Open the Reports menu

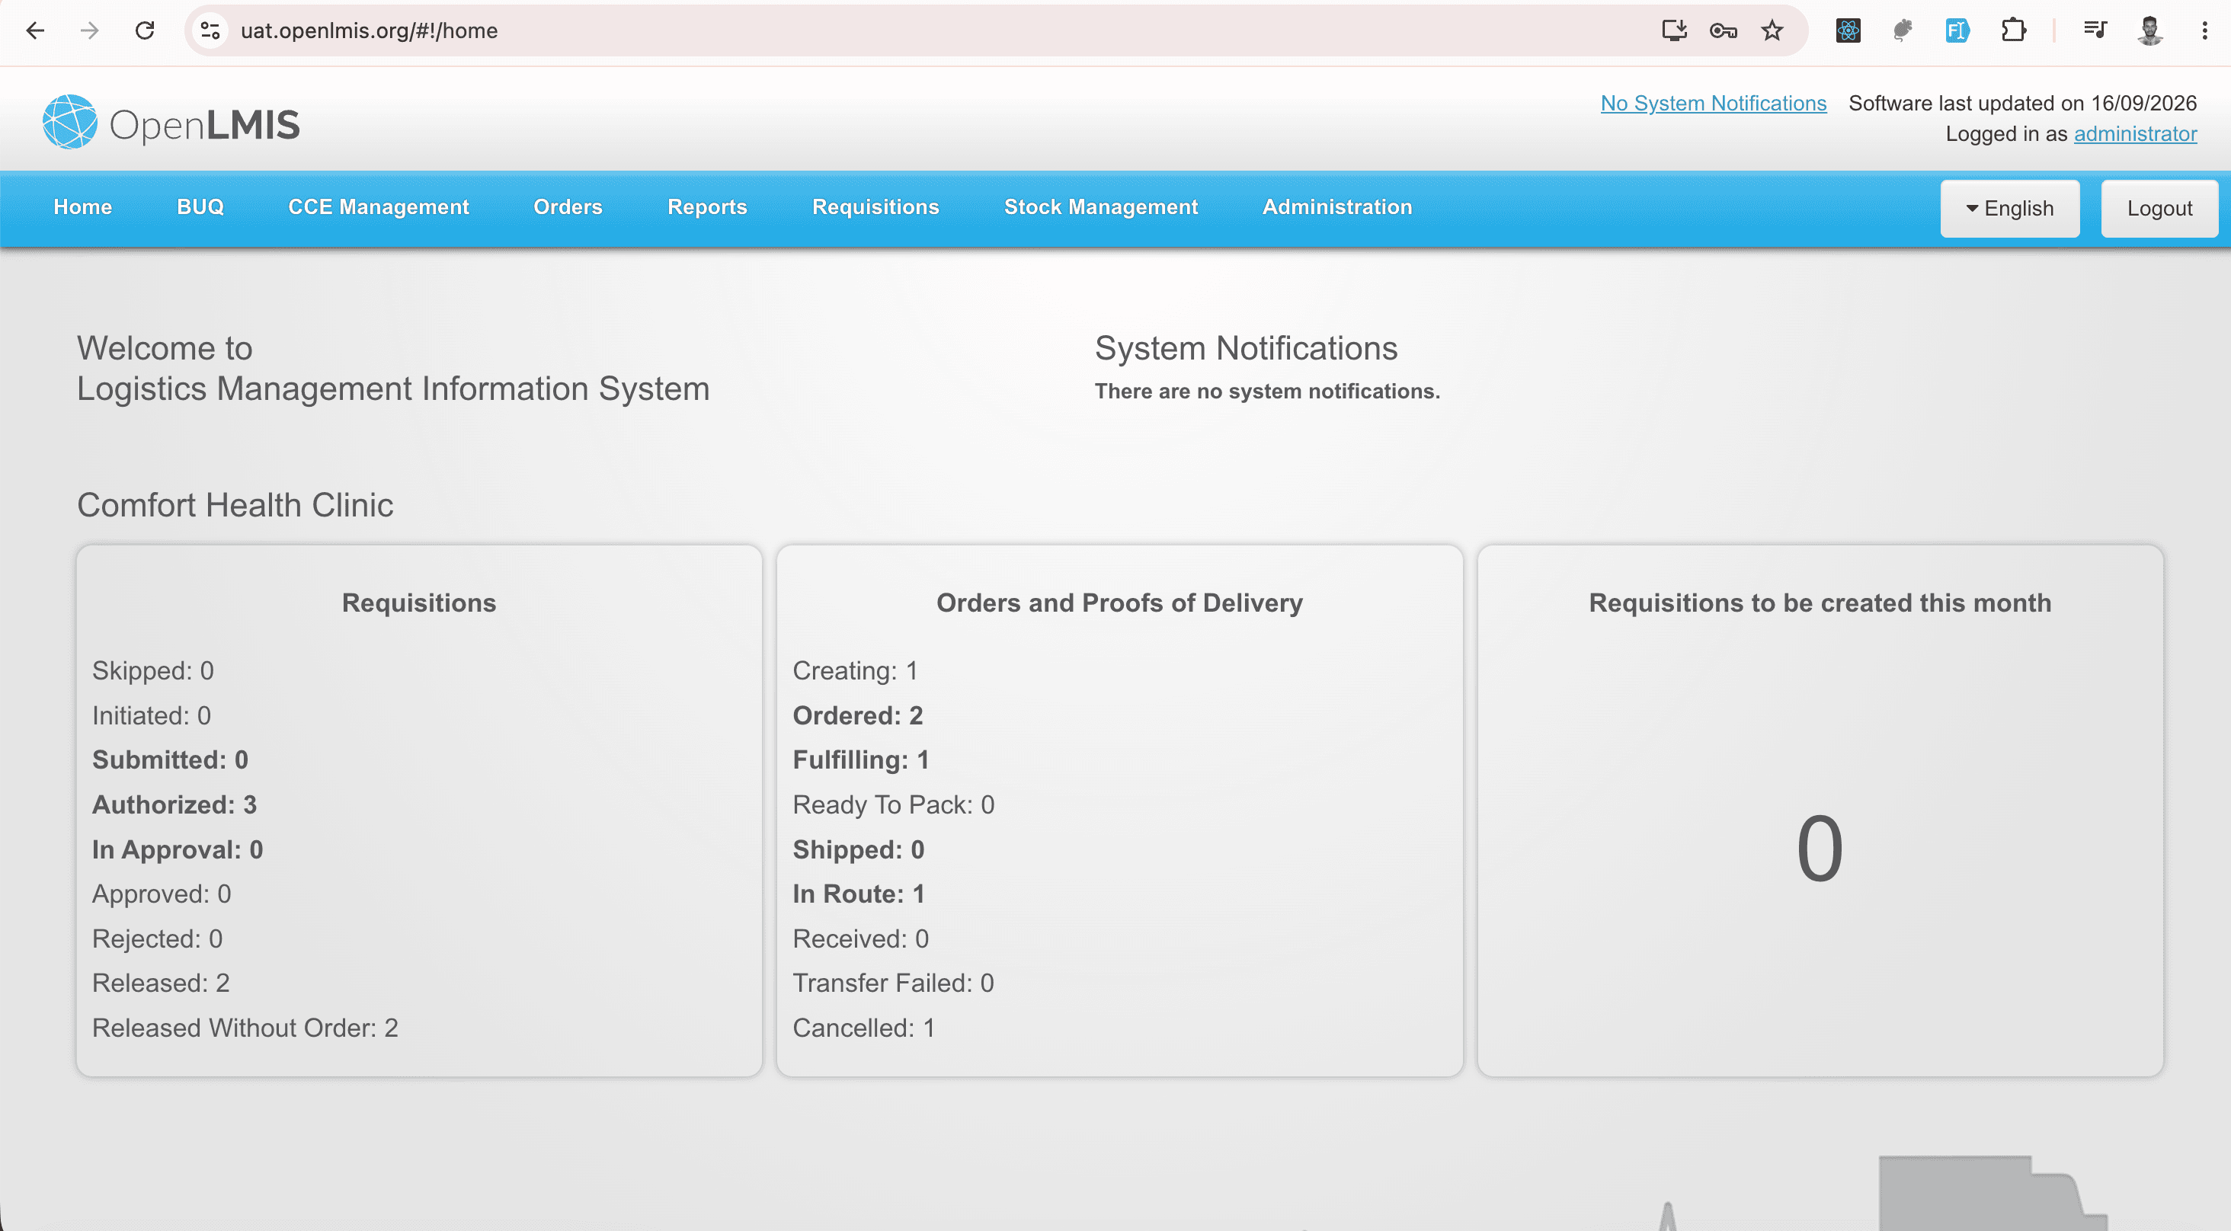coord(707,207)
